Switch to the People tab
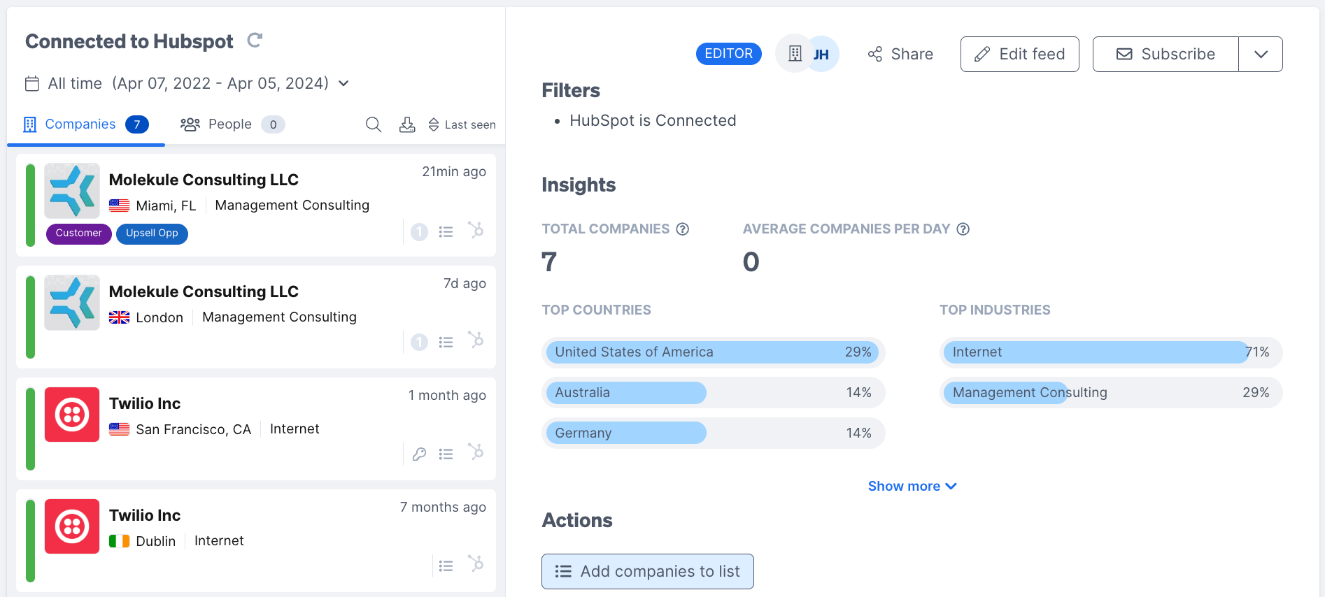This screenshot has width=1325, height=597. coord(231,124)
